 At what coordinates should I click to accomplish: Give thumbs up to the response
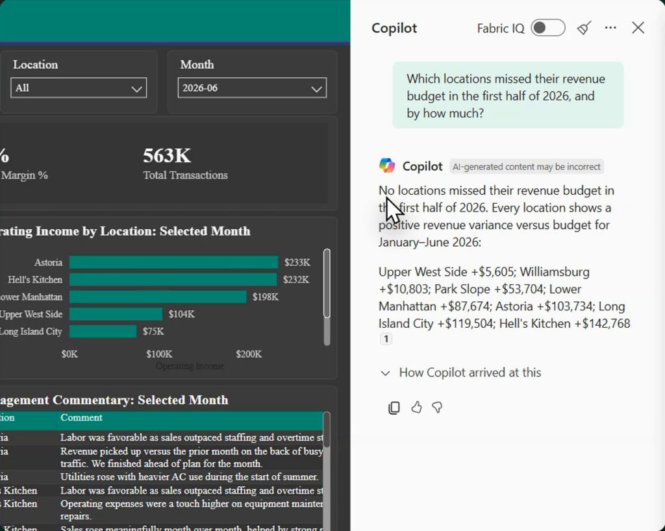click(416, 407)
